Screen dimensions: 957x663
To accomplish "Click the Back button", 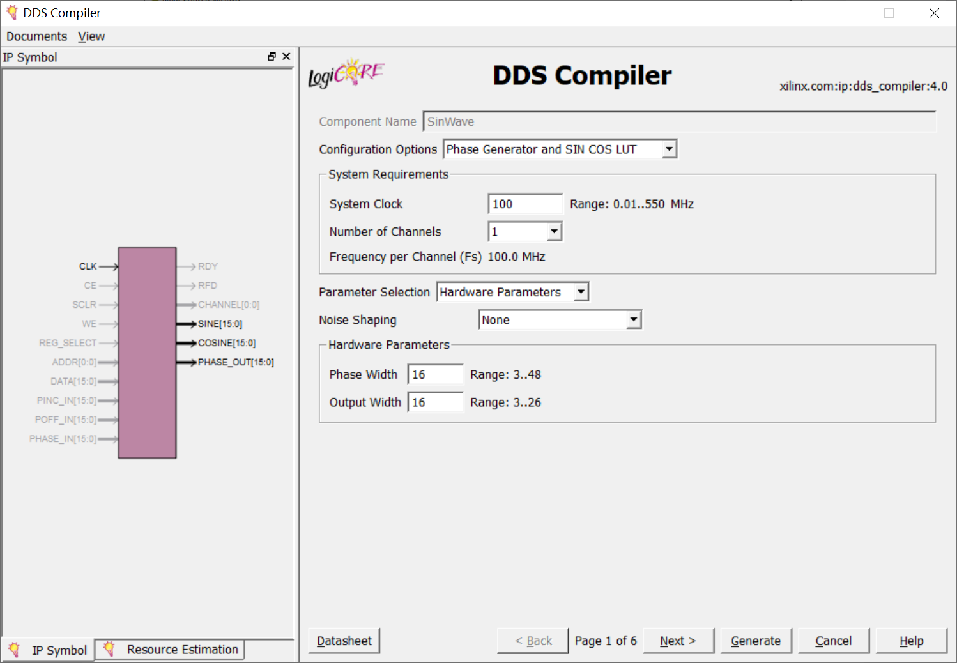I will click(x=533, y=641).
